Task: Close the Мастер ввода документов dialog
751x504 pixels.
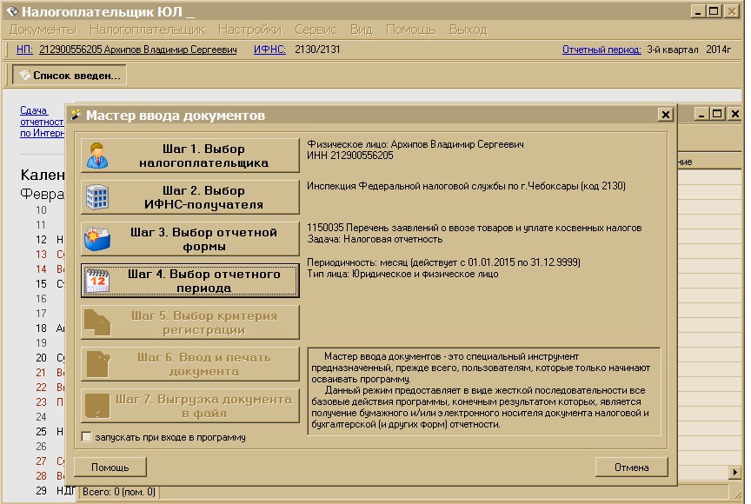Action: (x=665, y=115)
